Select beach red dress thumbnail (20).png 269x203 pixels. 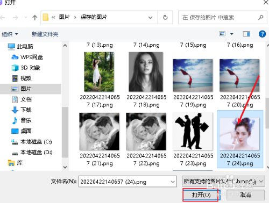pos(239,75)
